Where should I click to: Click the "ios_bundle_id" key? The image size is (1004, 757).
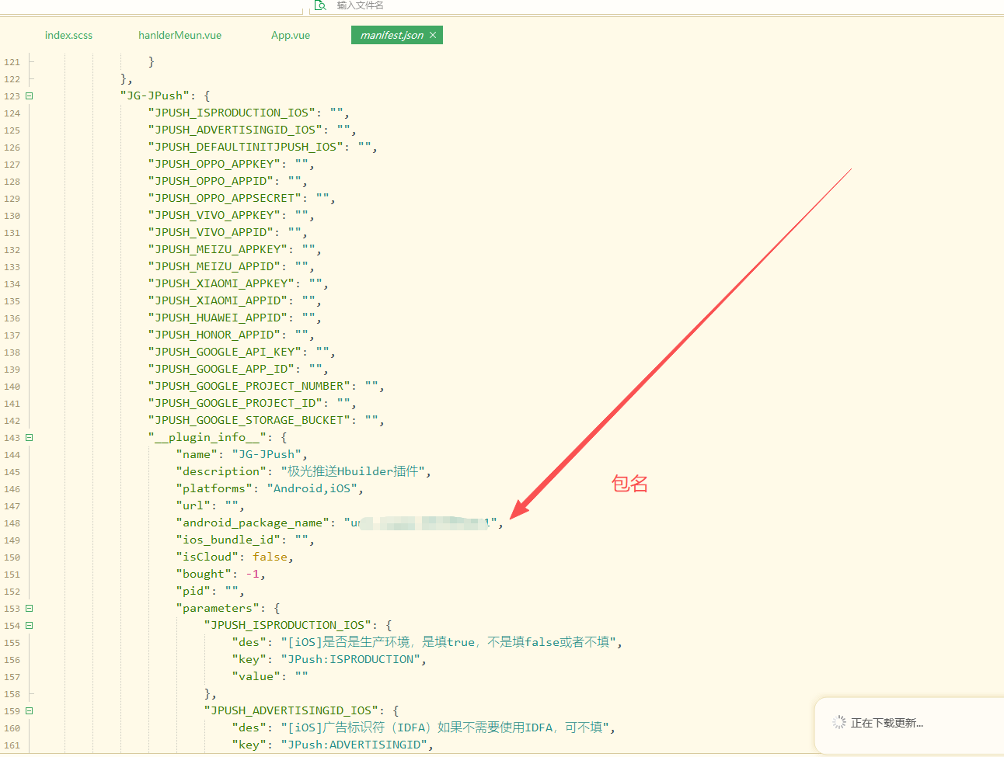point(228,540)
